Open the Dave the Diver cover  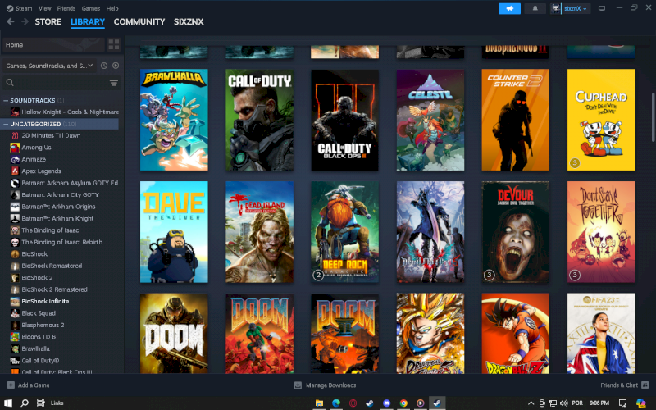pos(174,232)
